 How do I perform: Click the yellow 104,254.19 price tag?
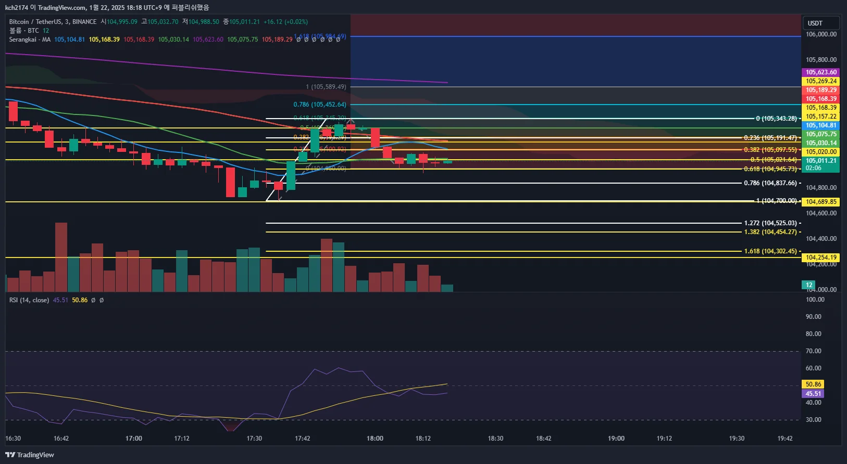coord(820,257)
